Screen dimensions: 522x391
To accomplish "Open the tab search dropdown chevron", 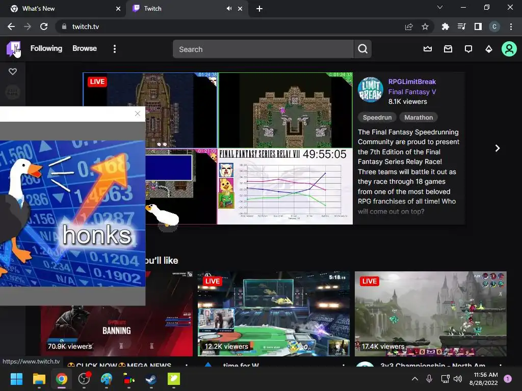I will click(x=440, y=7).
